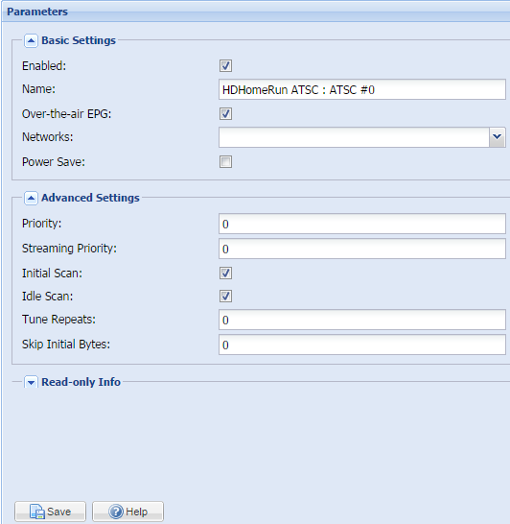Image resolution: width=510 pixels, height=524 pixels.
Task: Click the floppy disk Save icon
Action: [37, 512]
